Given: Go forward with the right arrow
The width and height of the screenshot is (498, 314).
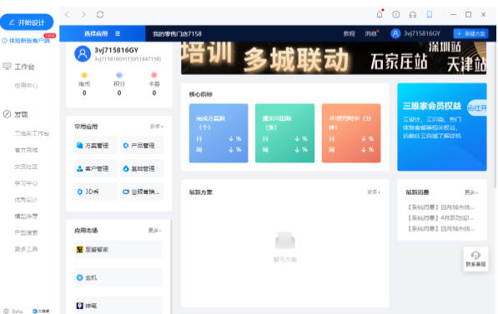Looking at the screenshot, I should coord(83,15).
